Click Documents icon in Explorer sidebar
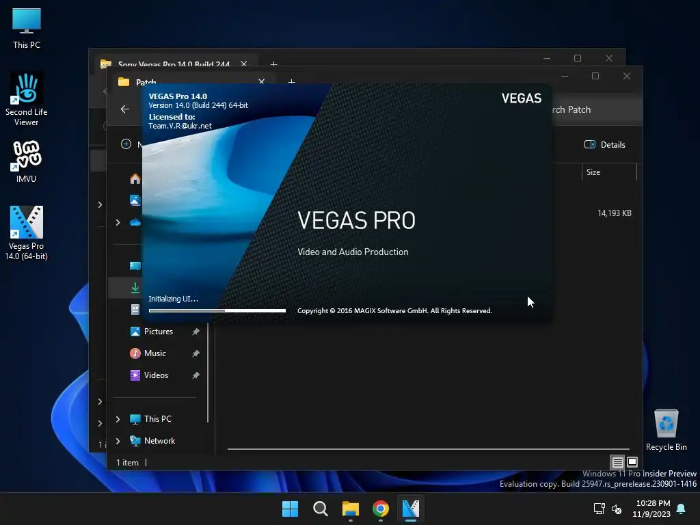 (x=135, y=310)
